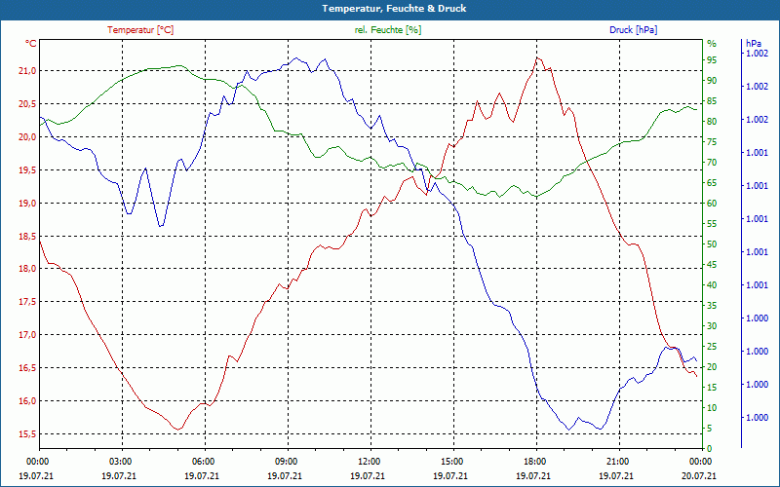Click humidity axis value '40'
The width and height of the screenshot is (780, 487).
click(712, 285)
